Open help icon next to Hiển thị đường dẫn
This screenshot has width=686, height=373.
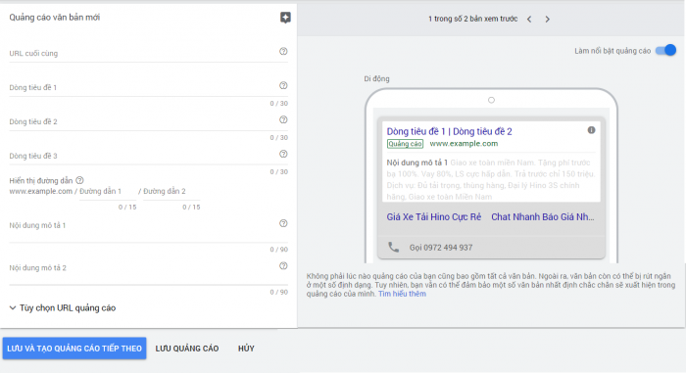(x=79, y=180)
